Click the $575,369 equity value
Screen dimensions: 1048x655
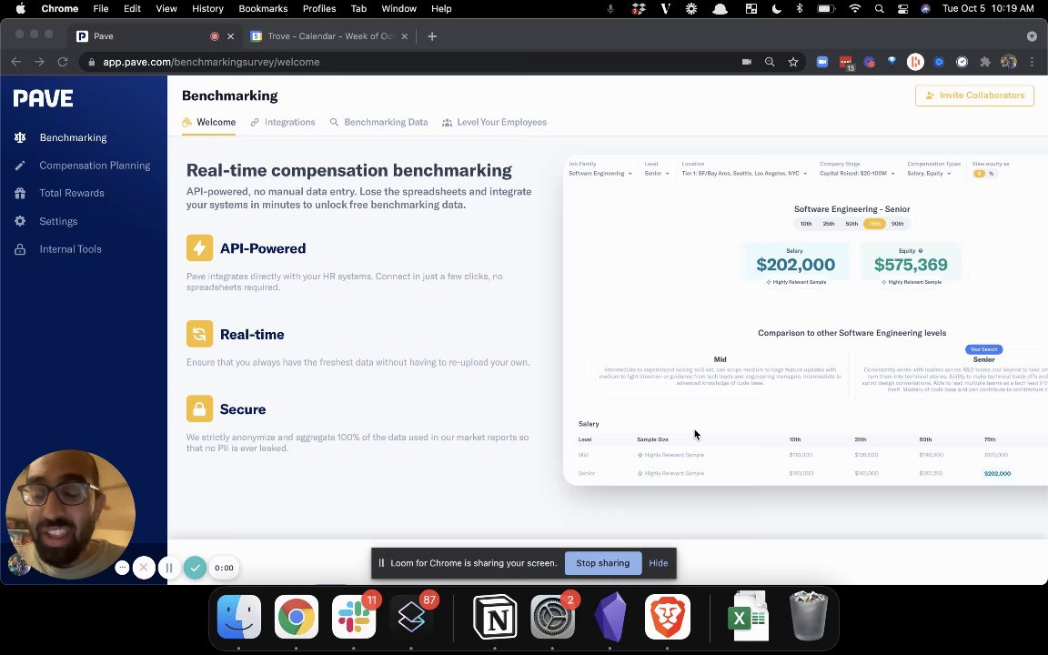pos(911,265)
